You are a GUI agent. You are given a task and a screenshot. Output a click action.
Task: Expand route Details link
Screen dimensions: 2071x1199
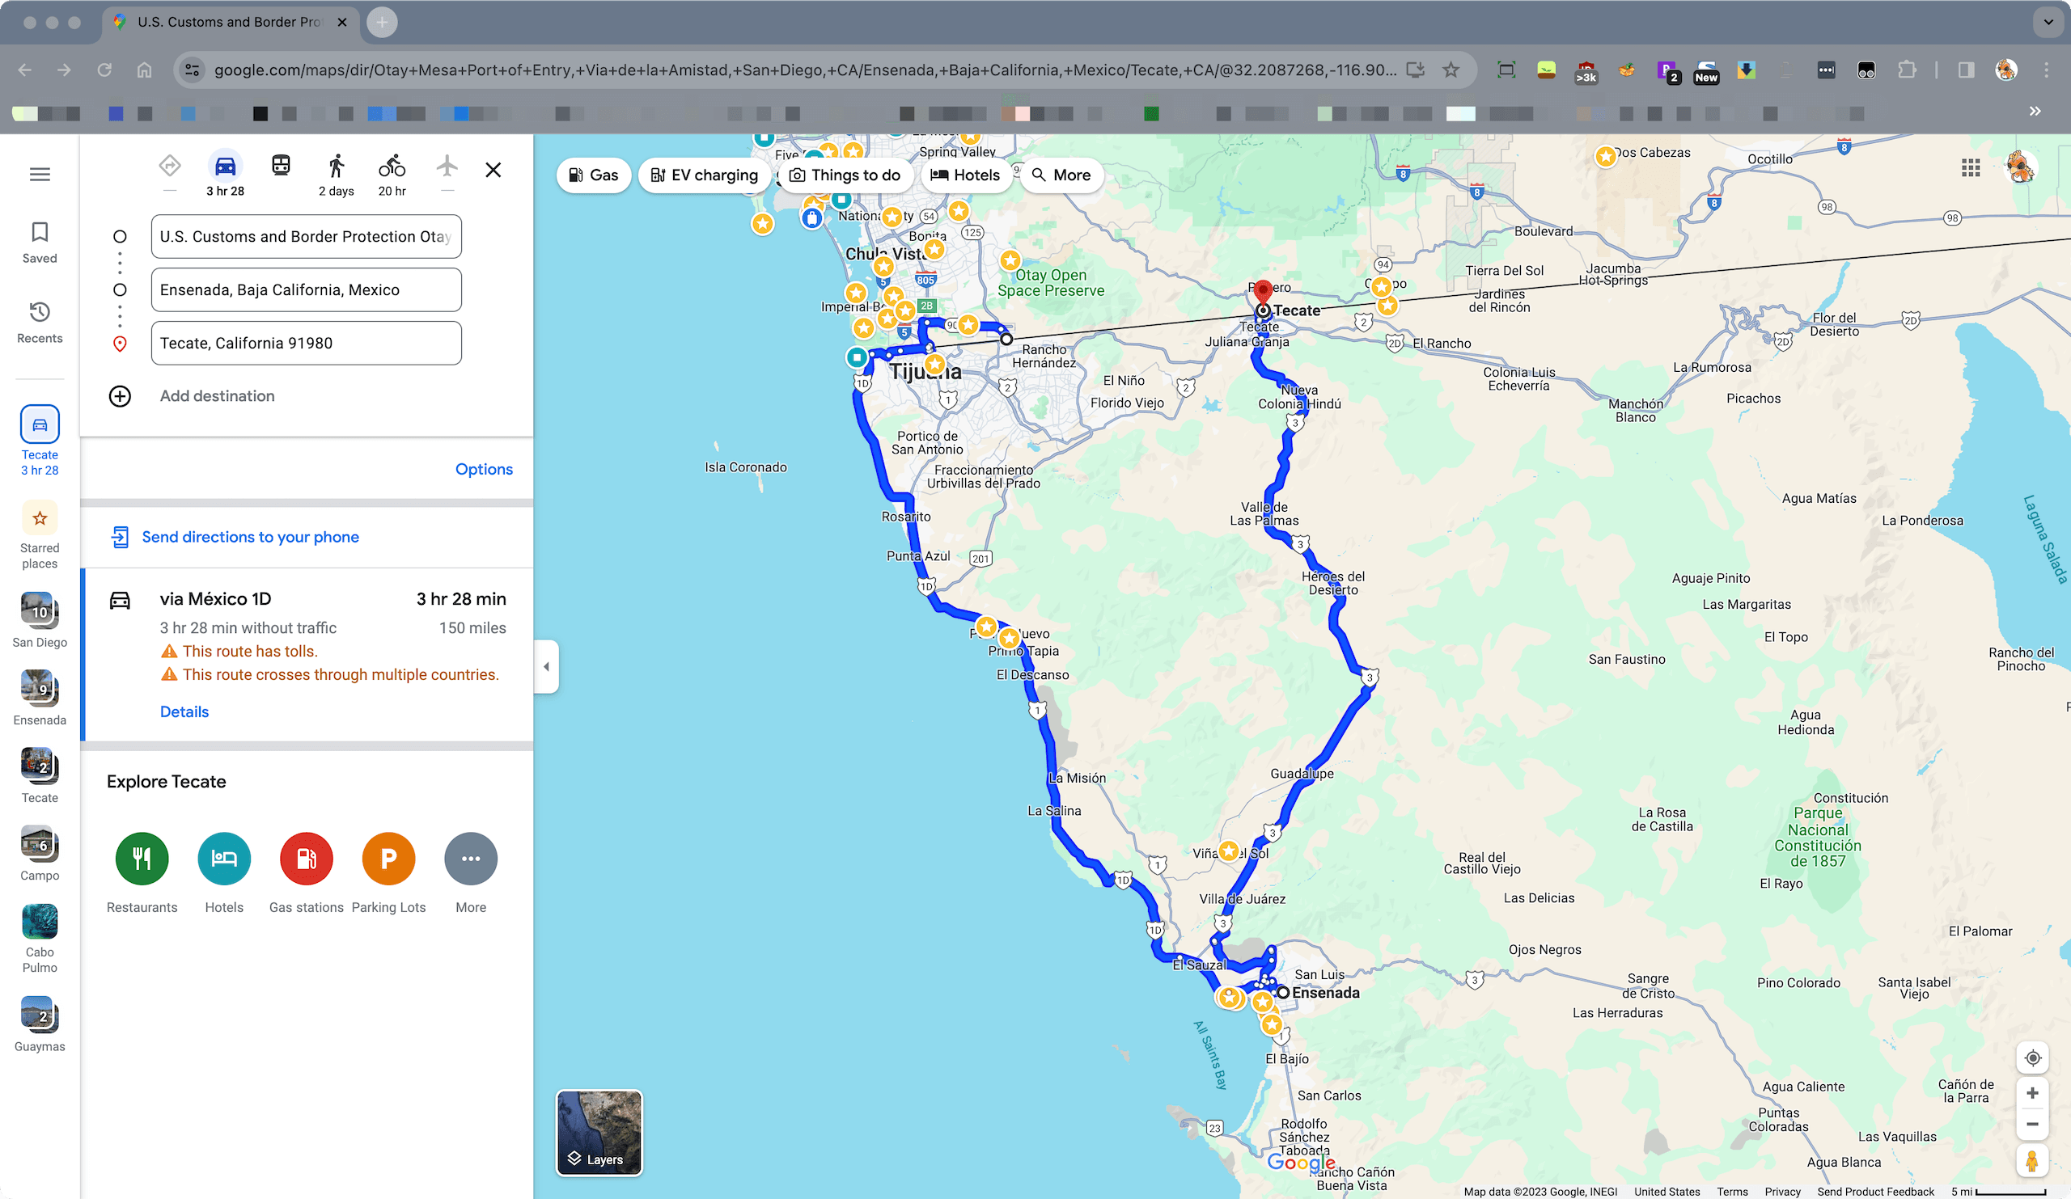(x=184, y=711)
